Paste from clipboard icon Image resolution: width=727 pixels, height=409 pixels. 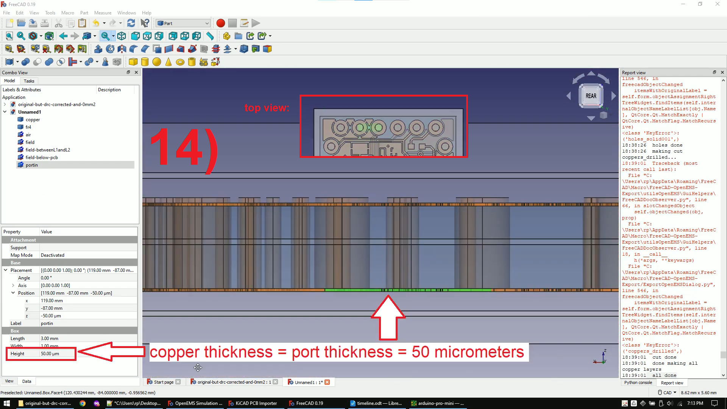[82, 23]
